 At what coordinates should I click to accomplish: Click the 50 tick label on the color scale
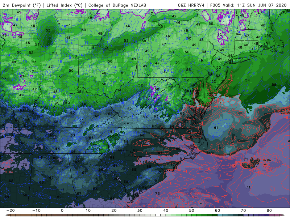192,210
